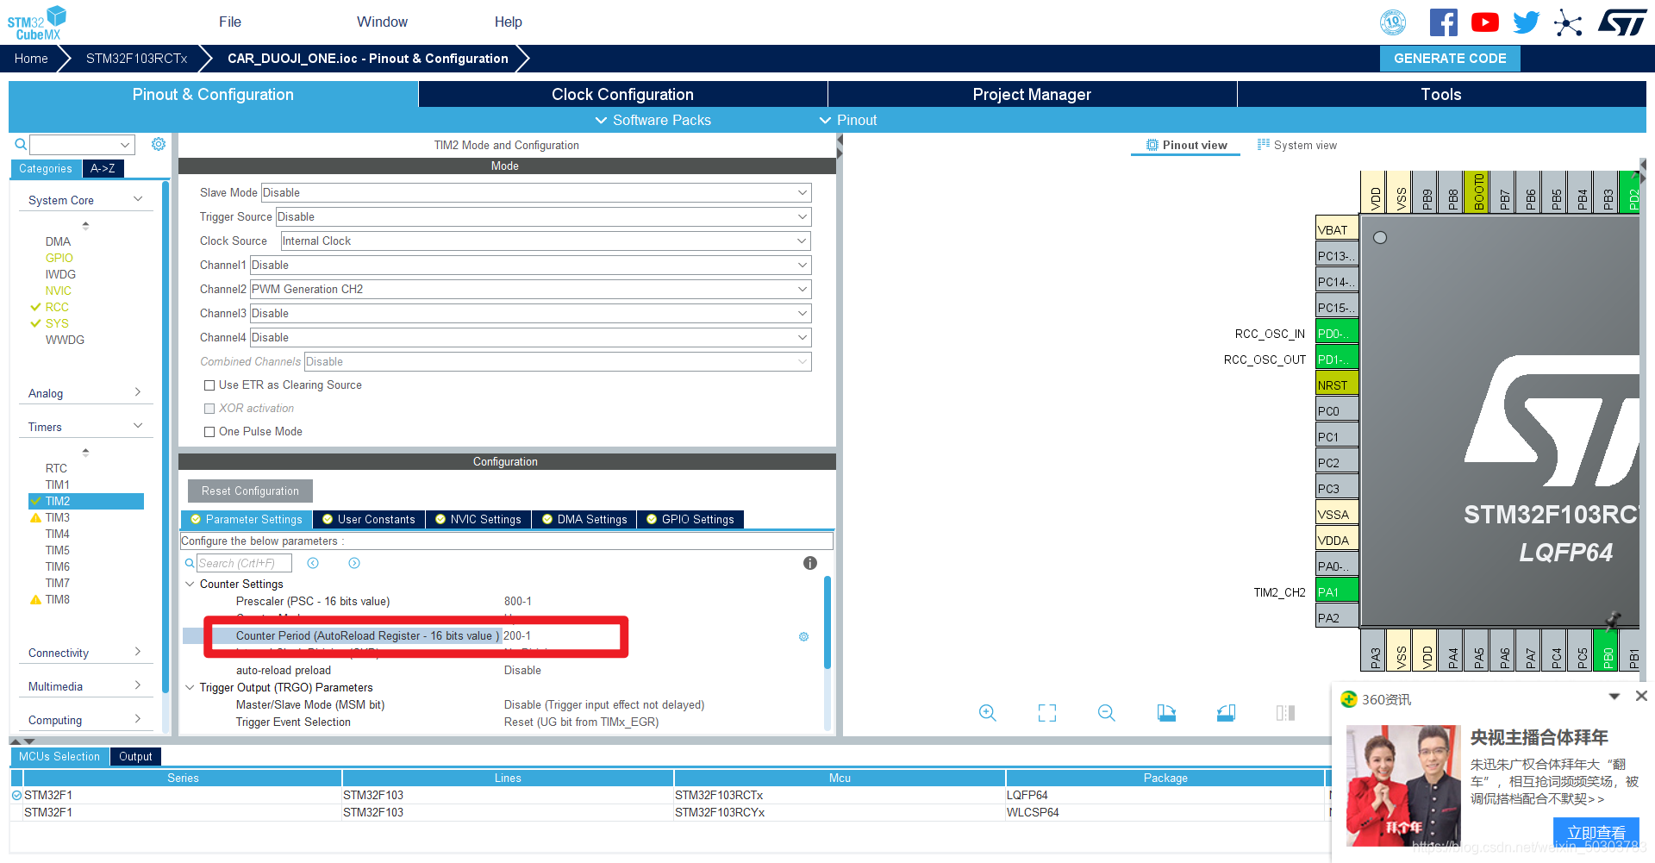Click the split view icon in pinout toolbar
The image size is (1655, 863).
(x=1285, y=713)
